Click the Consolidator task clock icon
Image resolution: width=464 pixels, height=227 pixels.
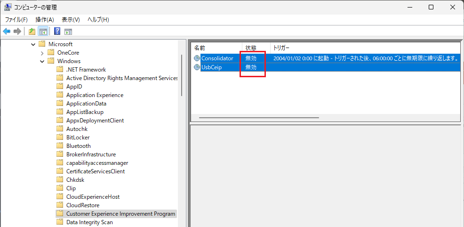coord(197,58)
